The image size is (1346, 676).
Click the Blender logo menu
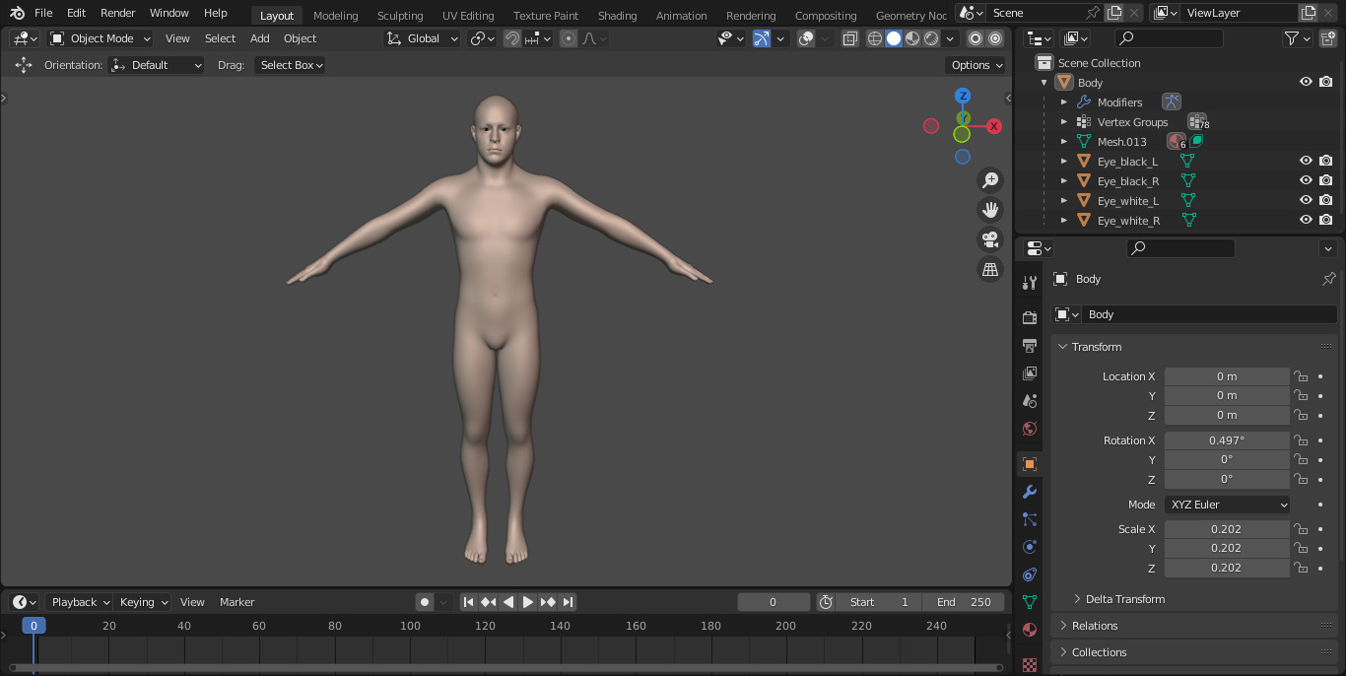coord(17,13)
